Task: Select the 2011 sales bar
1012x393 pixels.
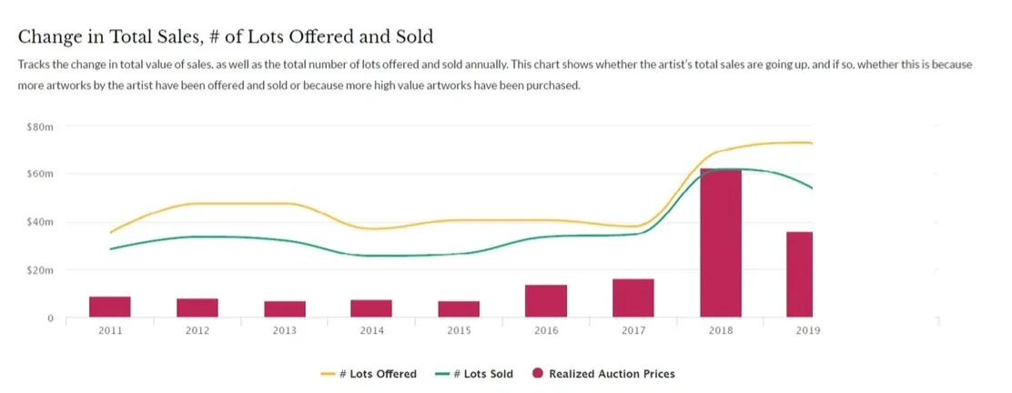Action: 109,307
